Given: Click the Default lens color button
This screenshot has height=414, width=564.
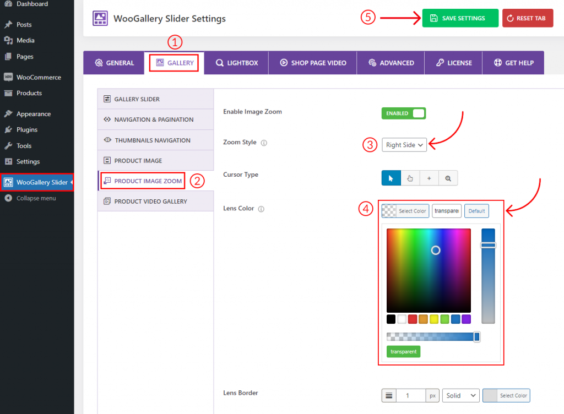Looking at the screenshot, I should click(x=476, y=211).
